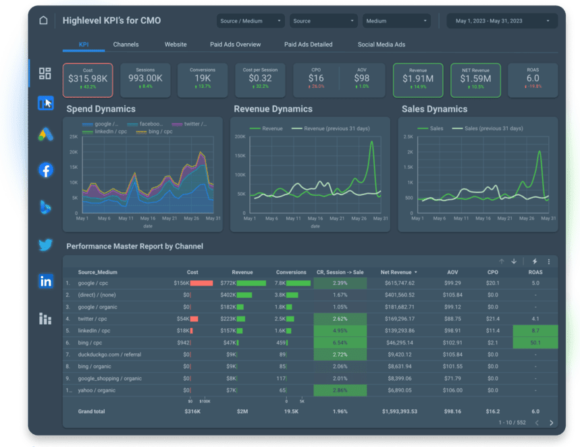Select the twitter / cpc row

(x=311, y=319)
